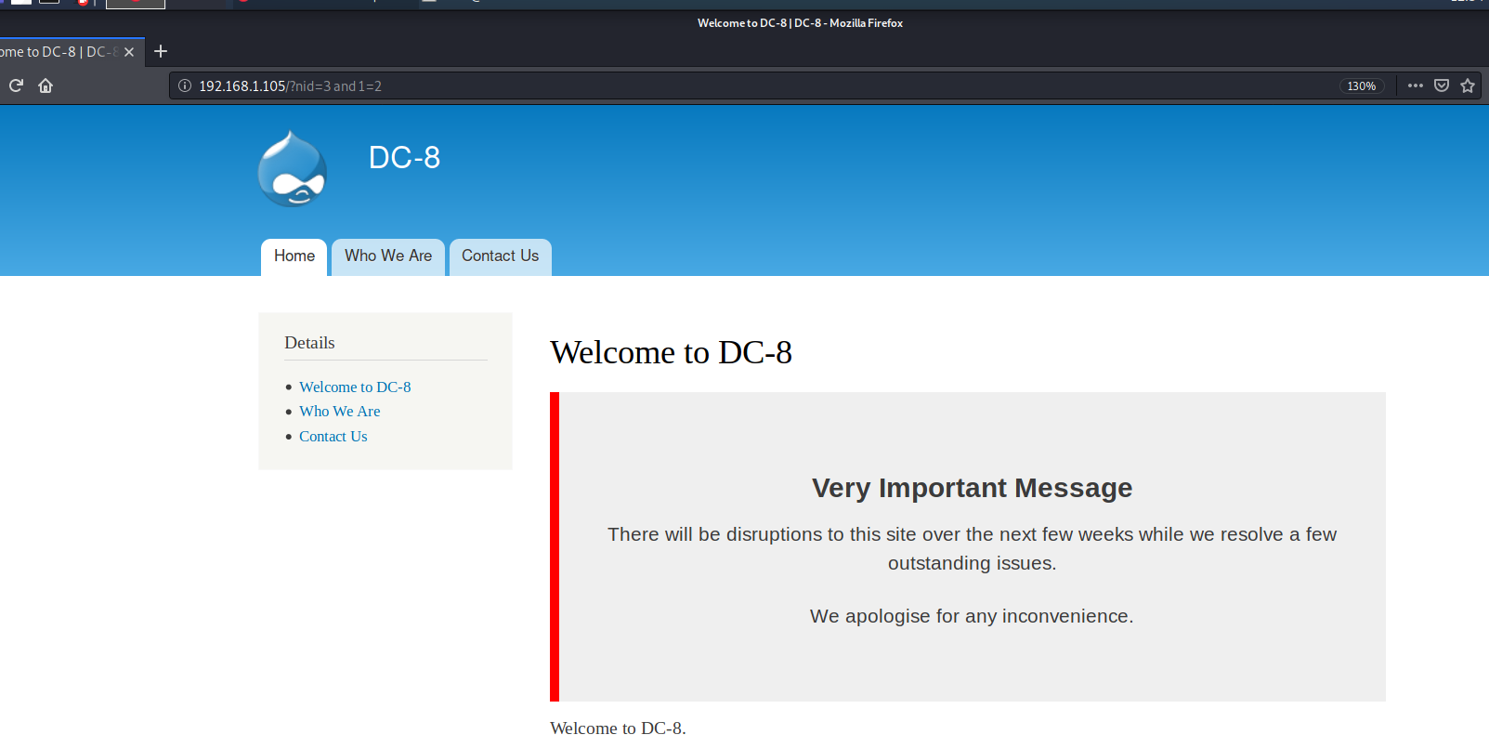Open the Contact Us navigation tab
Screen dimensions: 1489x735
[500, 256]
